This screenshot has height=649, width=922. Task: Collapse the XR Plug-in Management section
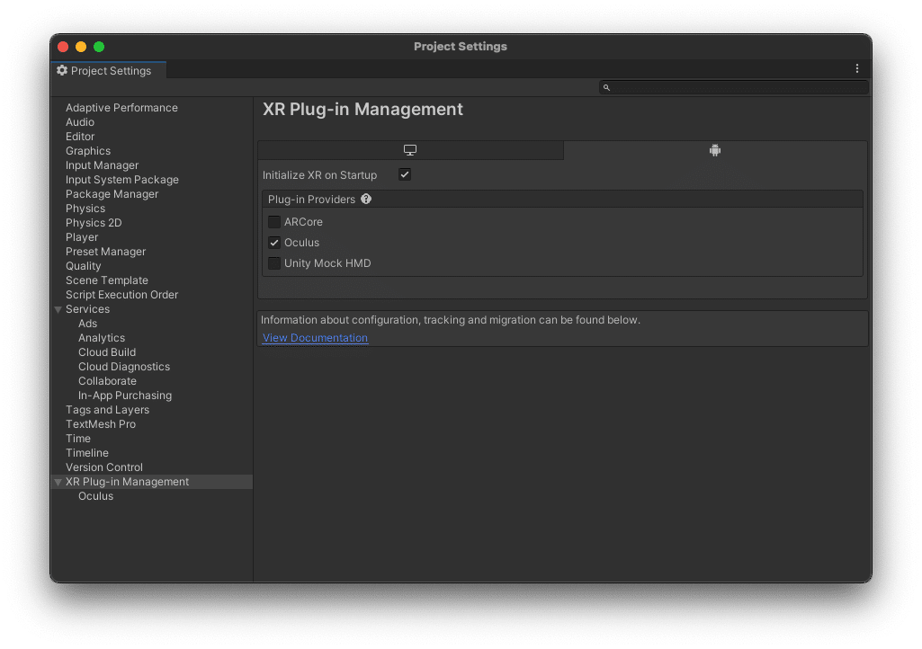58,482
